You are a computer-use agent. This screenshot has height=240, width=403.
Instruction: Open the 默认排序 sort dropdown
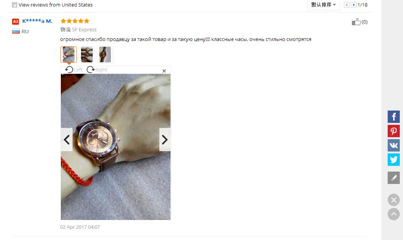tap(323, 5)
